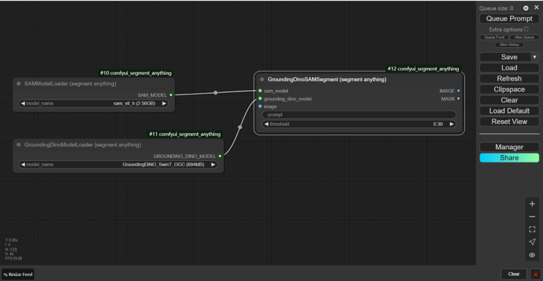The width and height of the screenshot is (543, 281).
Task: Open the GroundingDINO_SwinT_OGC model combo
Action: click(x=118, y=165)
